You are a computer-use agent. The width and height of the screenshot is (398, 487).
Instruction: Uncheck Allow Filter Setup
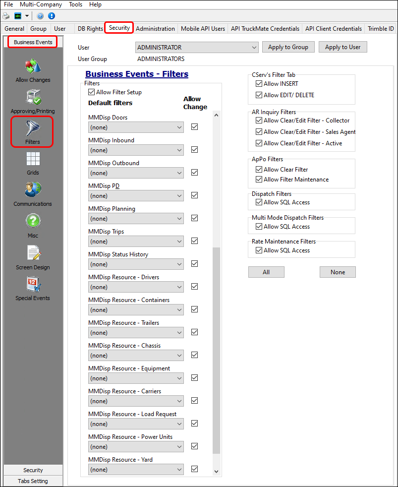pos(92,92)
